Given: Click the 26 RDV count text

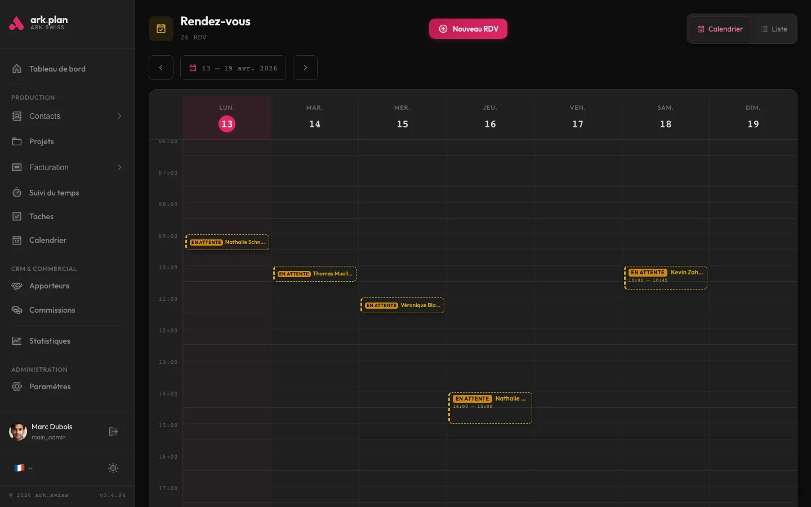Looking at the screenshot, I should (x=194, y=37).
